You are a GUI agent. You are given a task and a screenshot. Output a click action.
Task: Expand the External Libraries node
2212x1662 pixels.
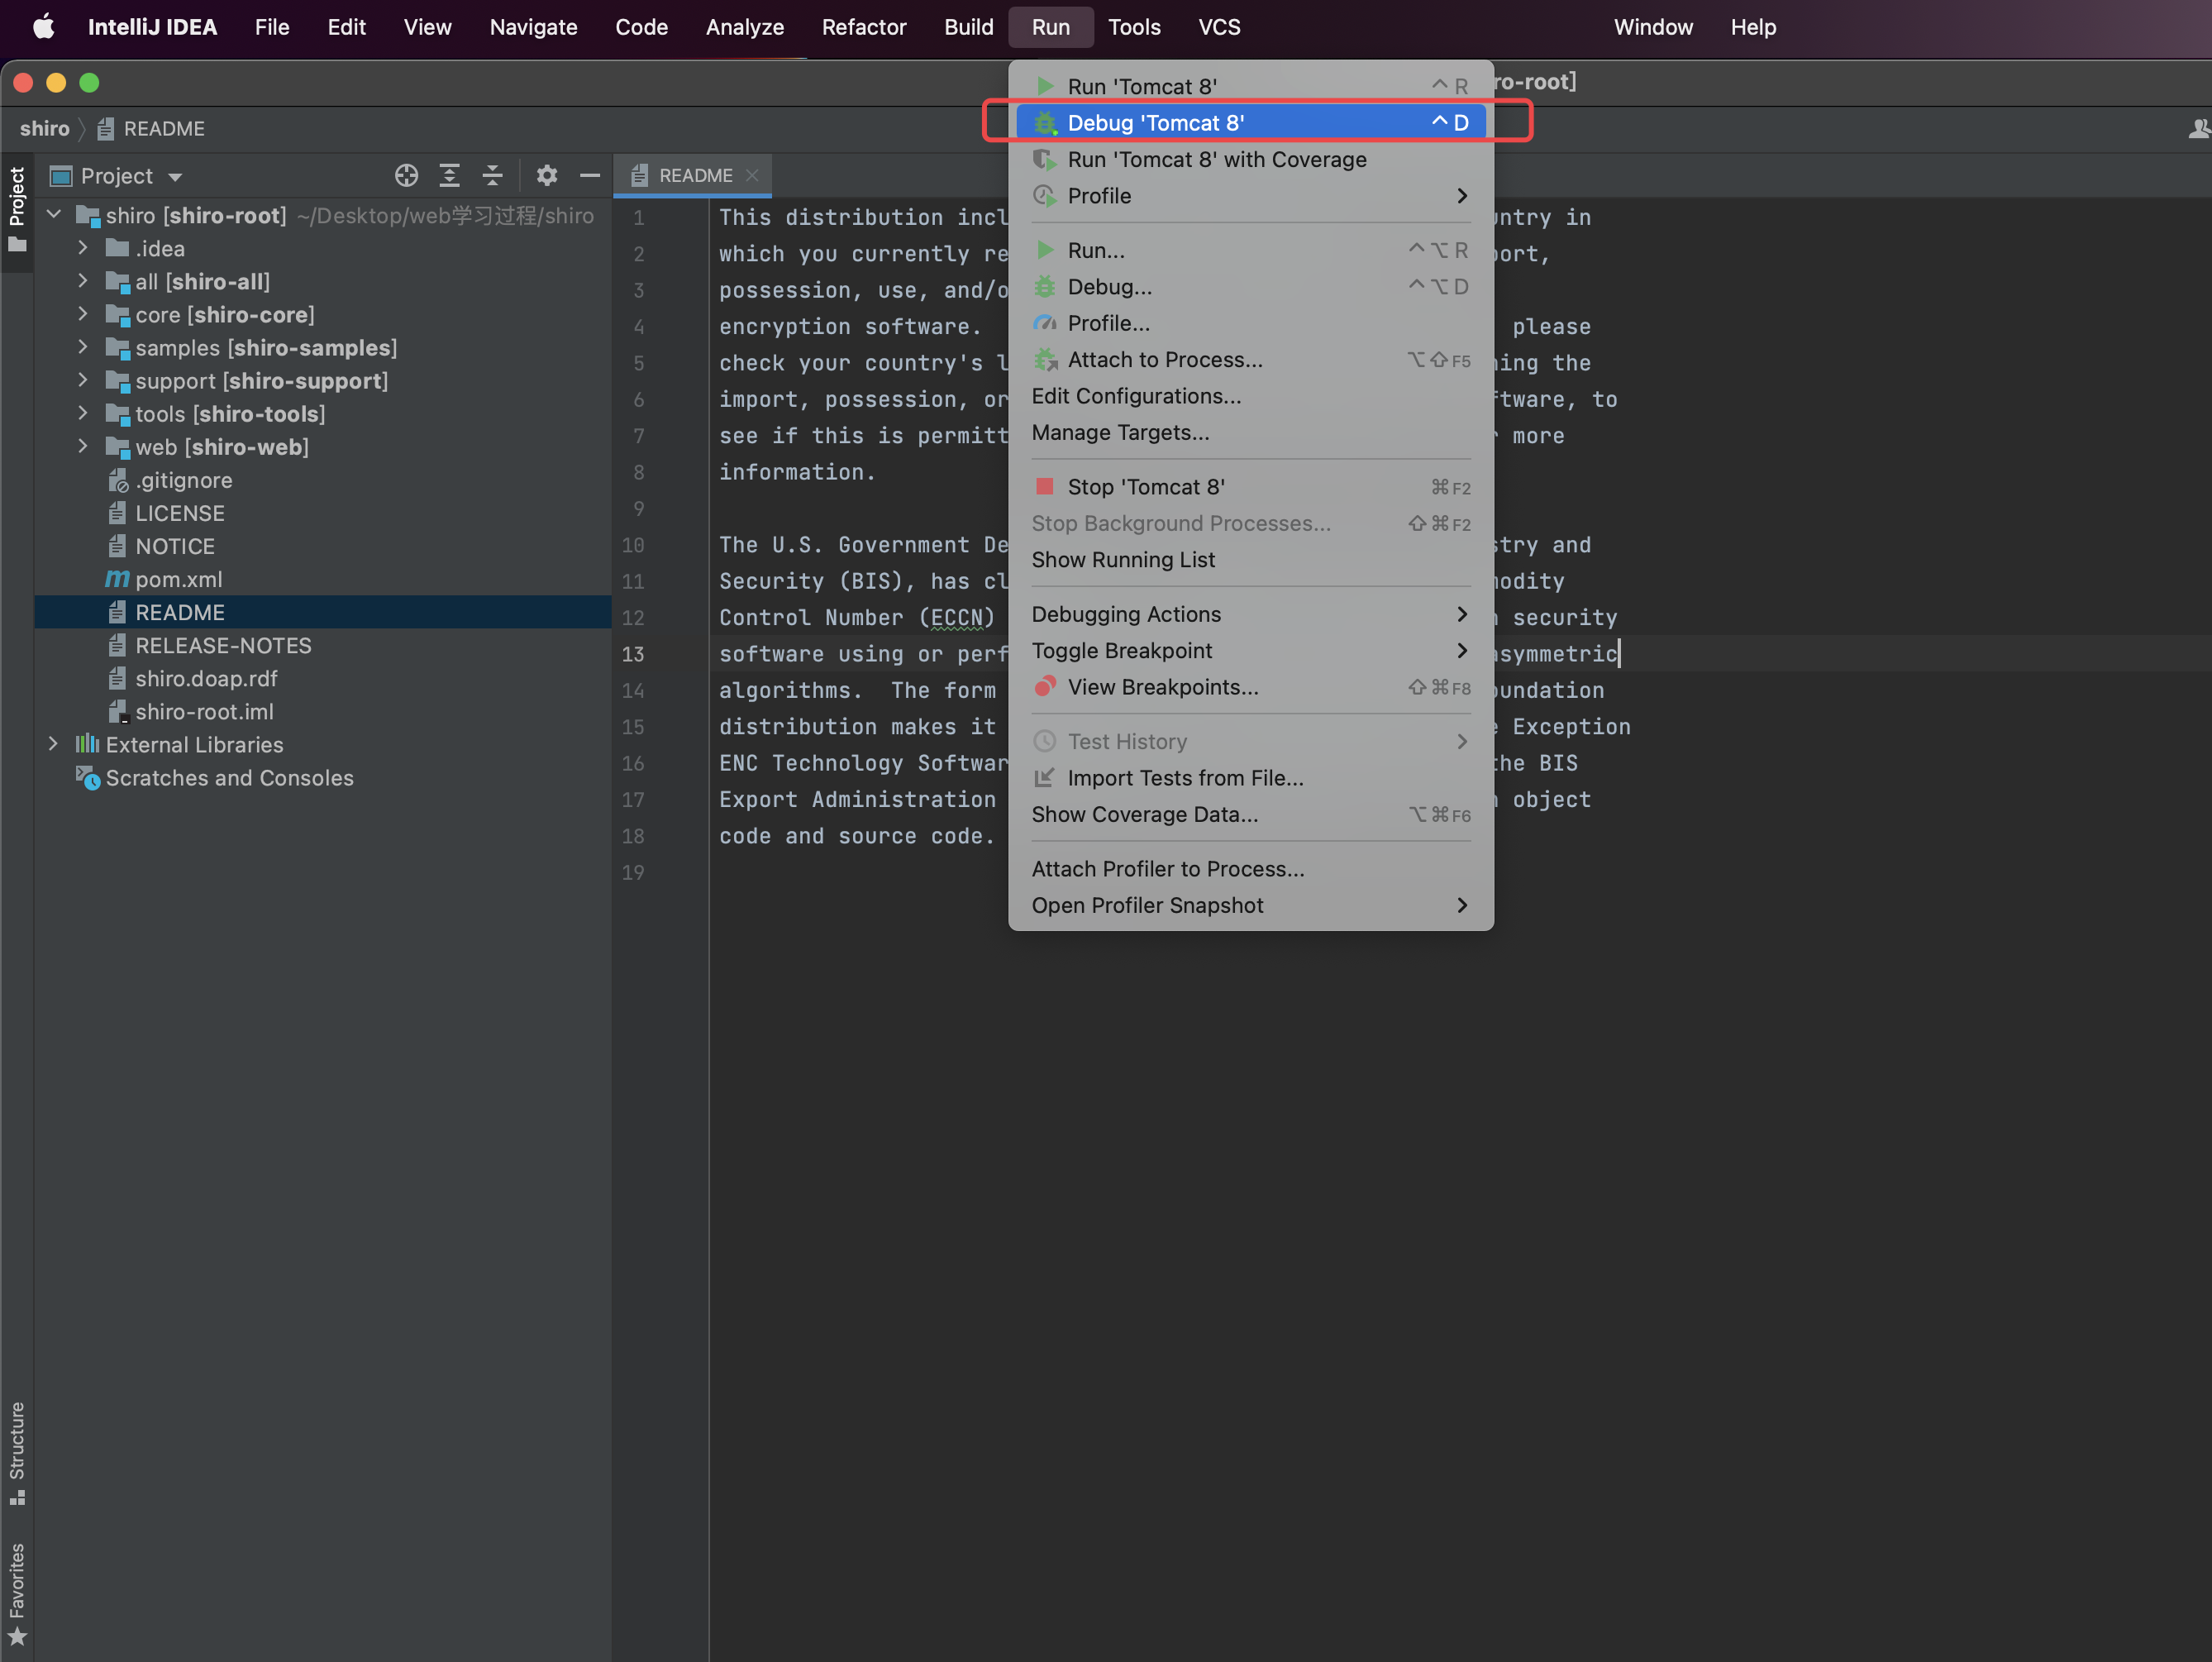pos(53,744)
